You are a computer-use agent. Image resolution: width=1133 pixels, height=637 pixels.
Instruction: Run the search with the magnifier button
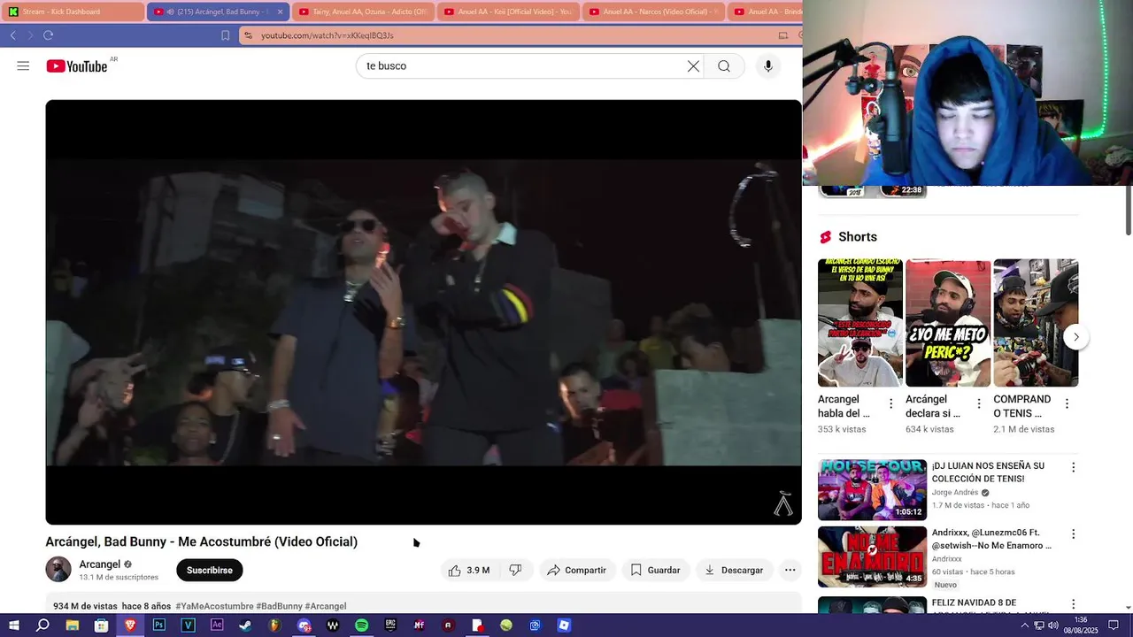click(724, 66)
